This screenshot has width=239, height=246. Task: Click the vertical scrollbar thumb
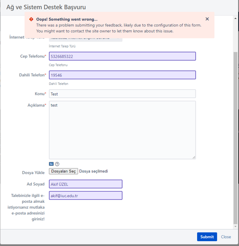click(x=235, y=138)
